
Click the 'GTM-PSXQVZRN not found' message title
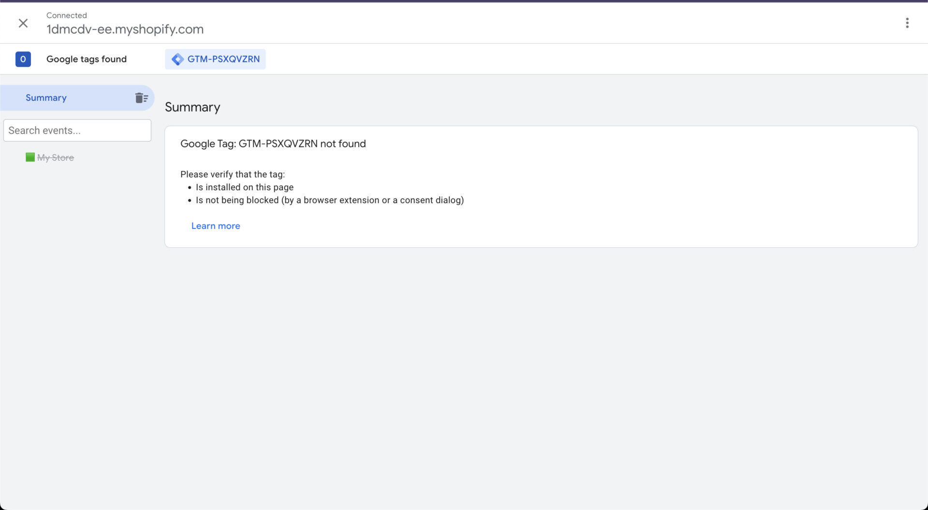click(273, 144)
